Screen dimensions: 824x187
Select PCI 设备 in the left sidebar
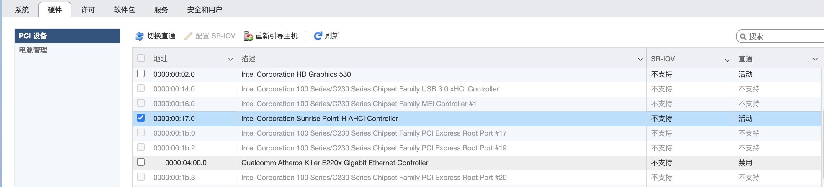pyautogui.click(x=33, y=36)
